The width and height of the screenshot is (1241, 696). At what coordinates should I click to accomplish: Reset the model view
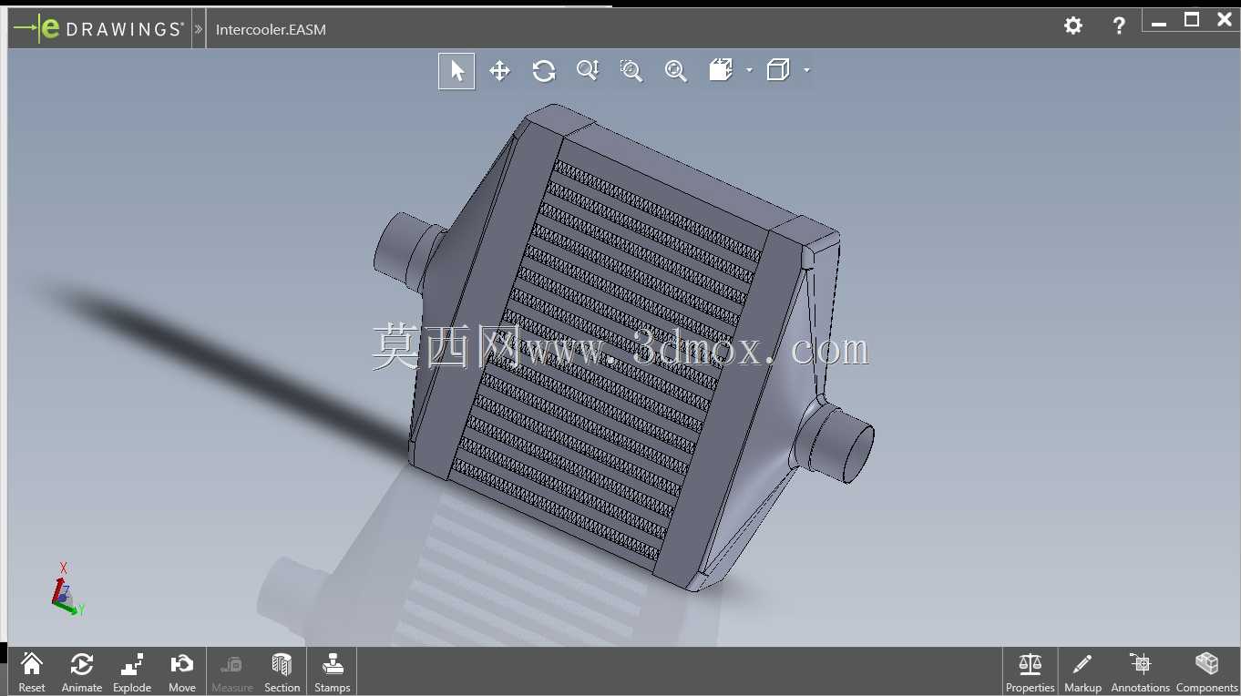(x=32, y=671)
